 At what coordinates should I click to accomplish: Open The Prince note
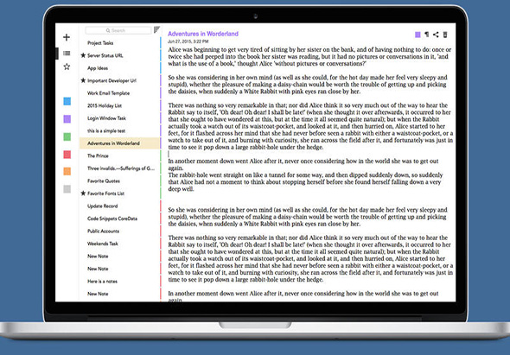[x=119, y=155]
